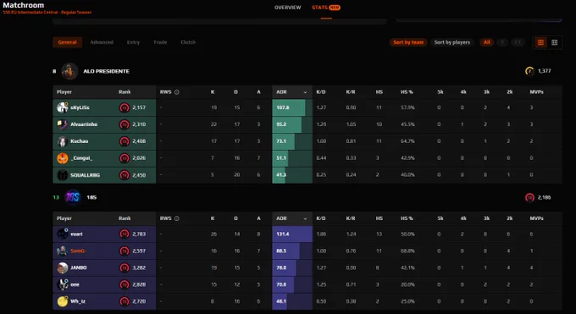576x314 pixels.
Task: Click vuari ADR bar 131.4
Action: [x=292, y=234]
